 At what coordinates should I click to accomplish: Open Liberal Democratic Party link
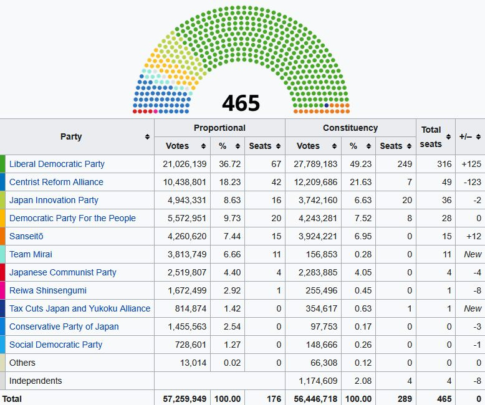pyautogui.click(x=57, y=164)
